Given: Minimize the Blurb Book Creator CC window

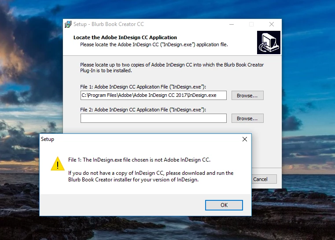Looking at the screenshot, I should 232,24.
